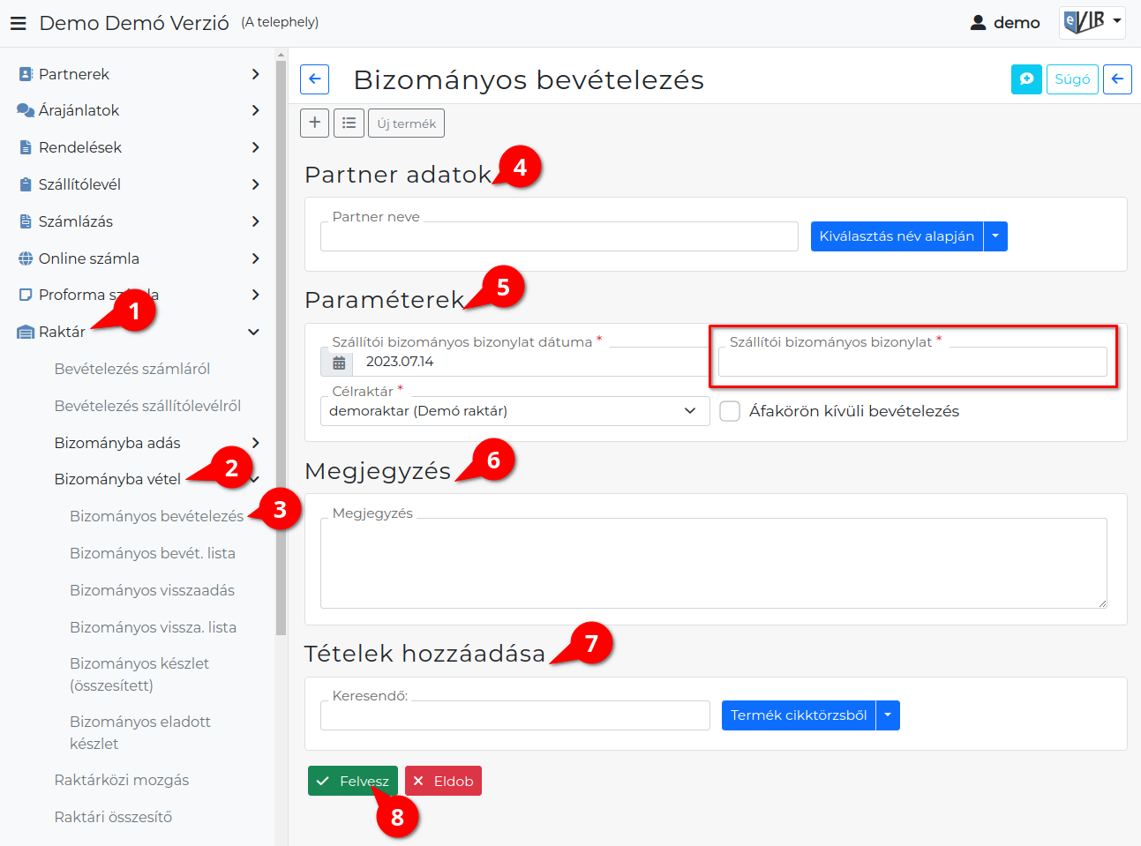Screen dimensions: 1141x846
Task: Expand Kiválasztás név alapján dropdown arrow
Action: click(x=995, y=236)
